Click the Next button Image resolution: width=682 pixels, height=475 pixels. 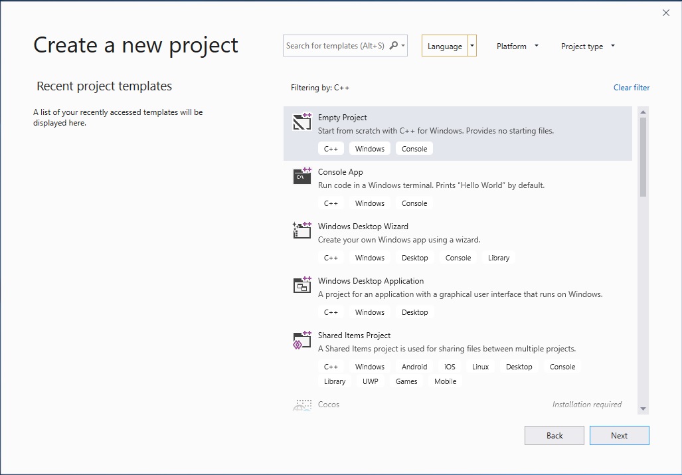(x=619, y=435)
